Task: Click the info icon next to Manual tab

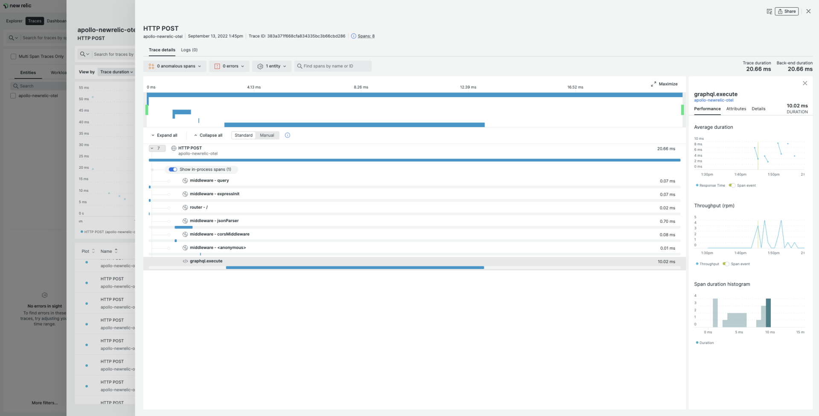Action: [x=288, y=135]
